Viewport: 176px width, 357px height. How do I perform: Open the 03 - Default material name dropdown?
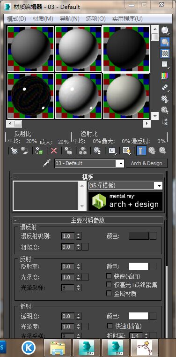coord(121,163)
